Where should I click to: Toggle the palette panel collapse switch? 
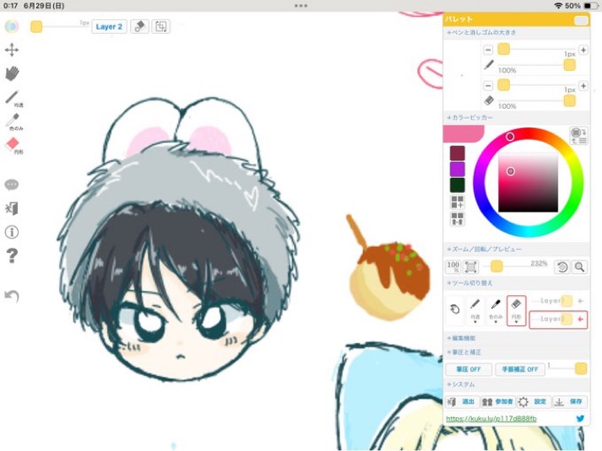point(581,20)
